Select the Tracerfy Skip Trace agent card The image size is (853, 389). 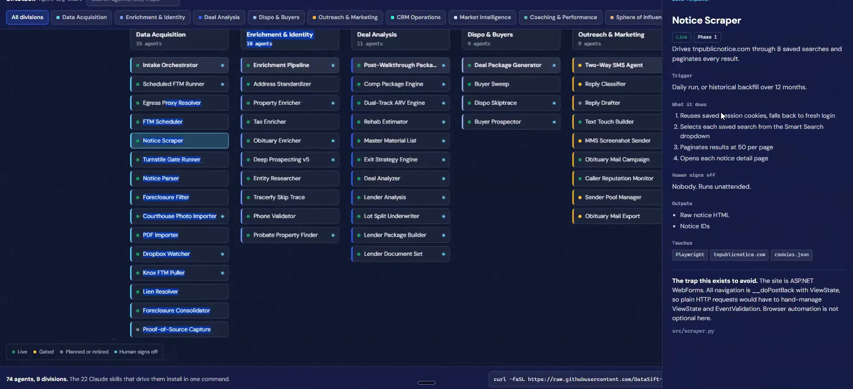pos(290,197)
